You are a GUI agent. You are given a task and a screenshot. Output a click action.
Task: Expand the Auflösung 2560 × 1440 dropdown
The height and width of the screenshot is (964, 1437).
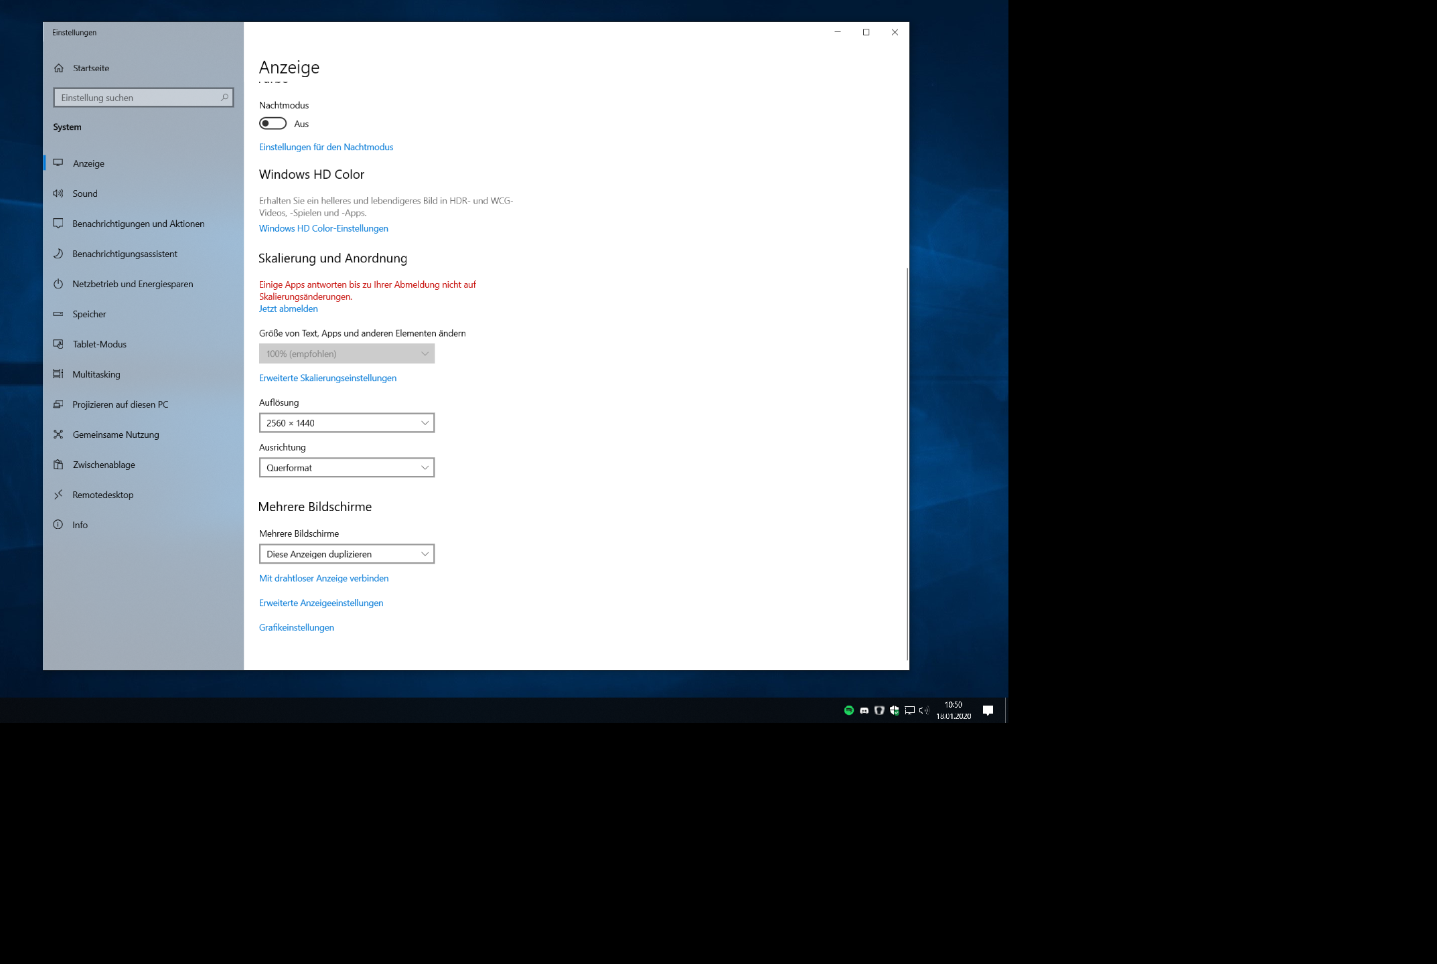(346, 423)
